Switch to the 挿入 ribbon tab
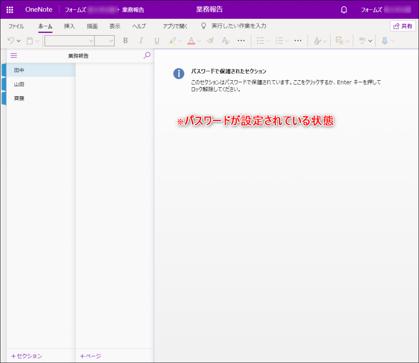 [x=70, y=26]
